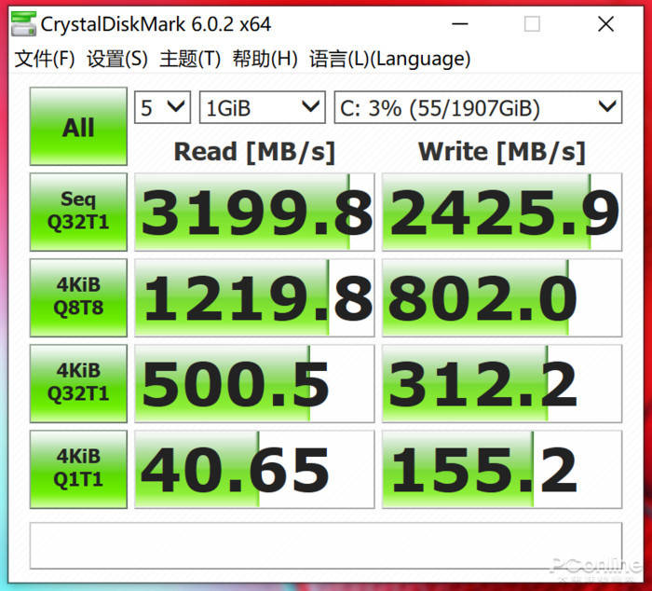Expand the drive selector C: 3% dropdown
The image size is (652, 591).
[478, 107]
